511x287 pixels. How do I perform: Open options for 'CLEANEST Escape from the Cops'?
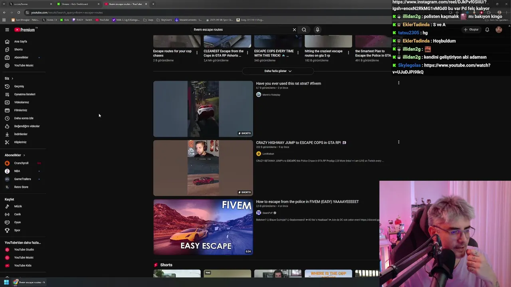(247, 53)
